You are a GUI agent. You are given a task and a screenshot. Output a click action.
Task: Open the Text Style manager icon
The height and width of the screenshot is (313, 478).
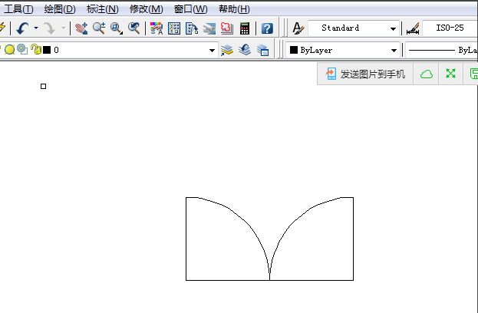[x=298, y=28]
